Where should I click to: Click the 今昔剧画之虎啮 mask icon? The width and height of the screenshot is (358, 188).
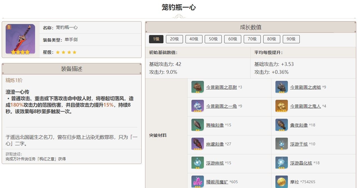282,87
